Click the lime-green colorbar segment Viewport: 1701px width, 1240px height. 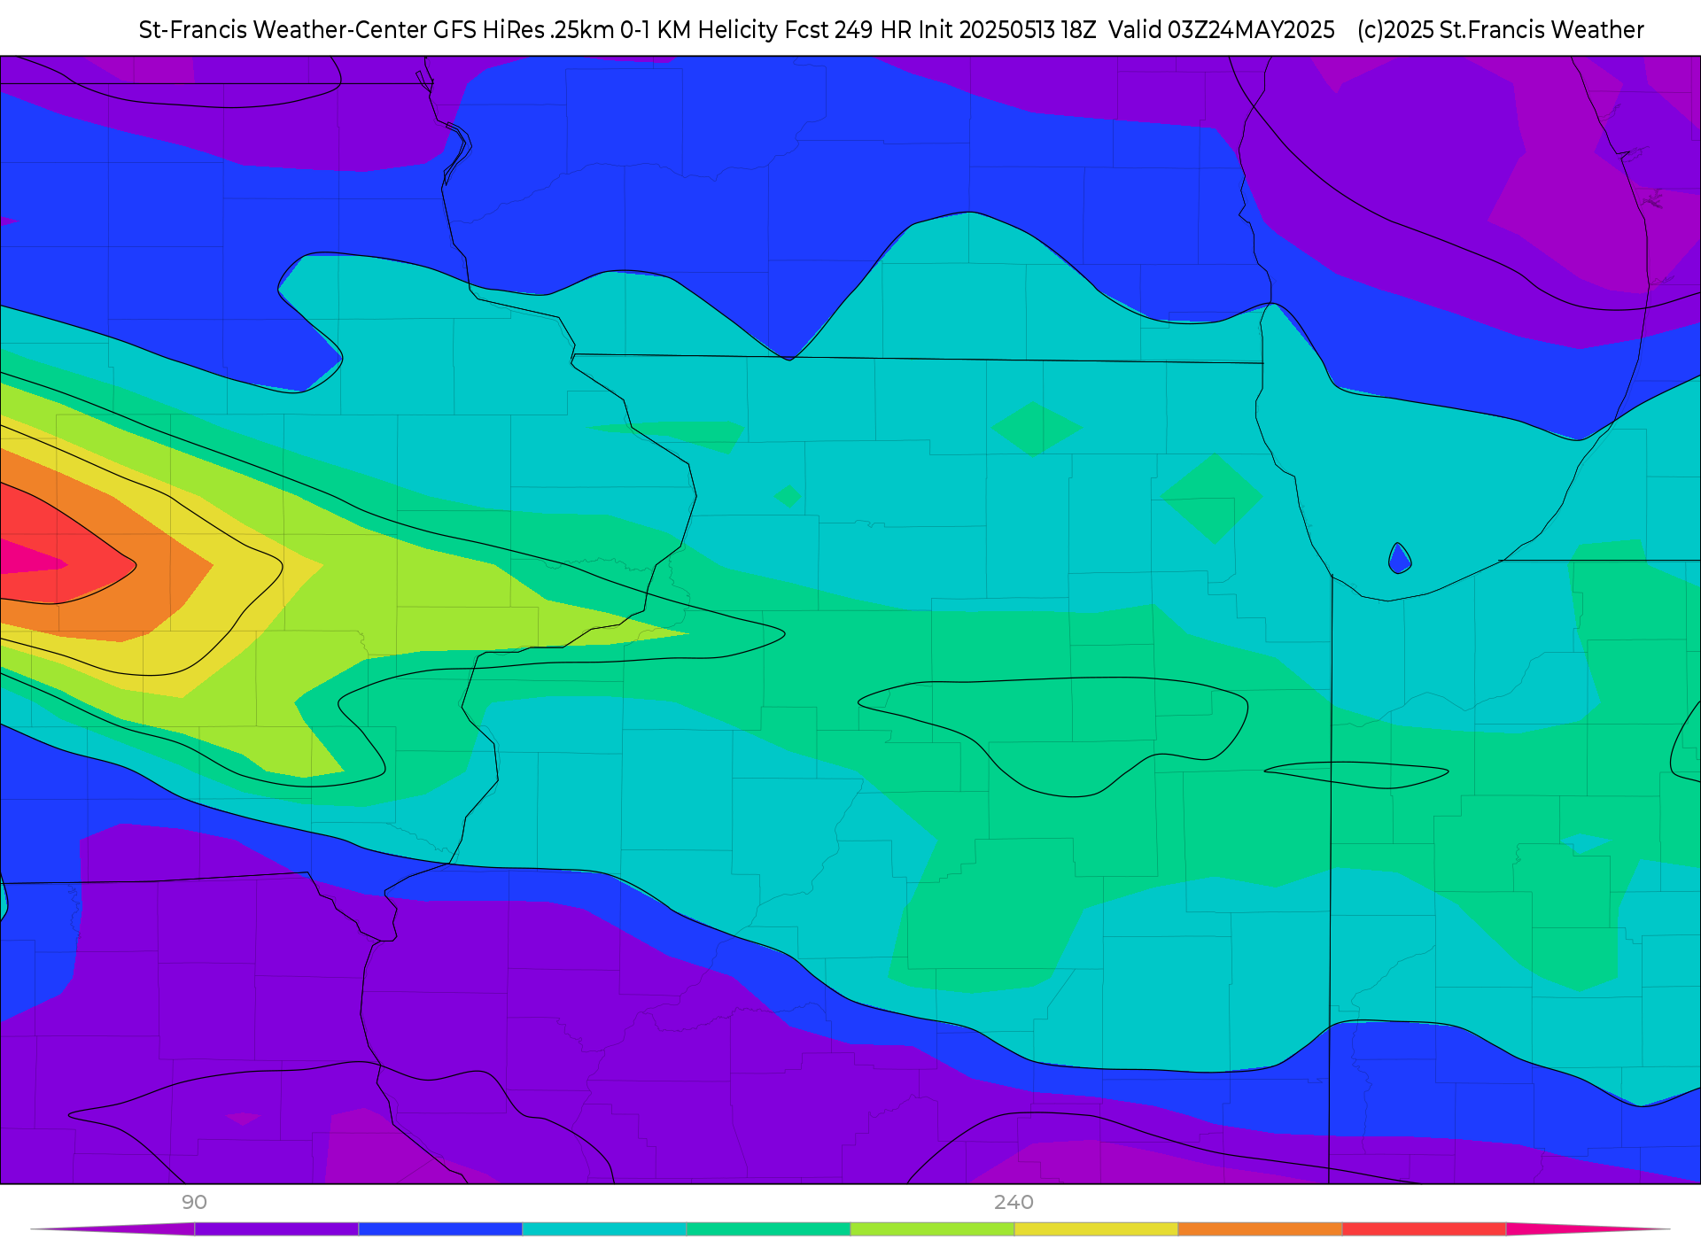(x=932, y=1229)
